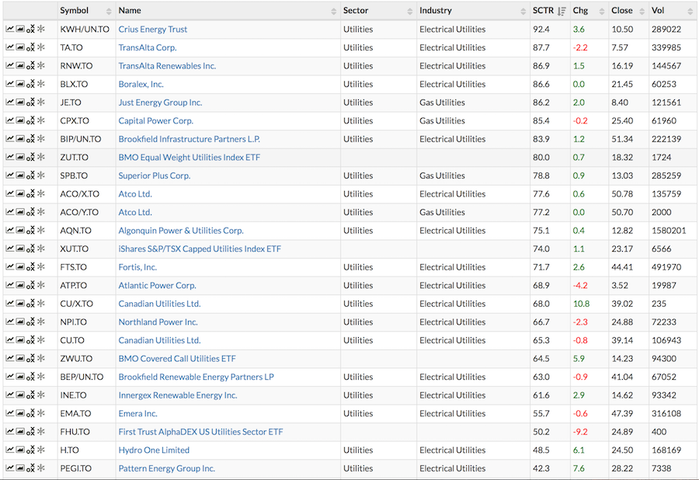Sort table by the Vol column
The width and height of the screenshot is (699, 480).
tap(673, 11)
